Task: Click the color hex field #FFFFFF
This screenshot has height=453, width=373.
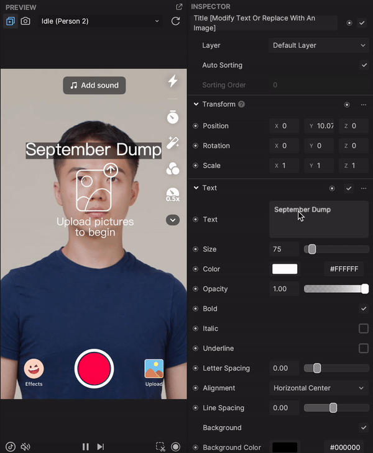Action: 344,269
